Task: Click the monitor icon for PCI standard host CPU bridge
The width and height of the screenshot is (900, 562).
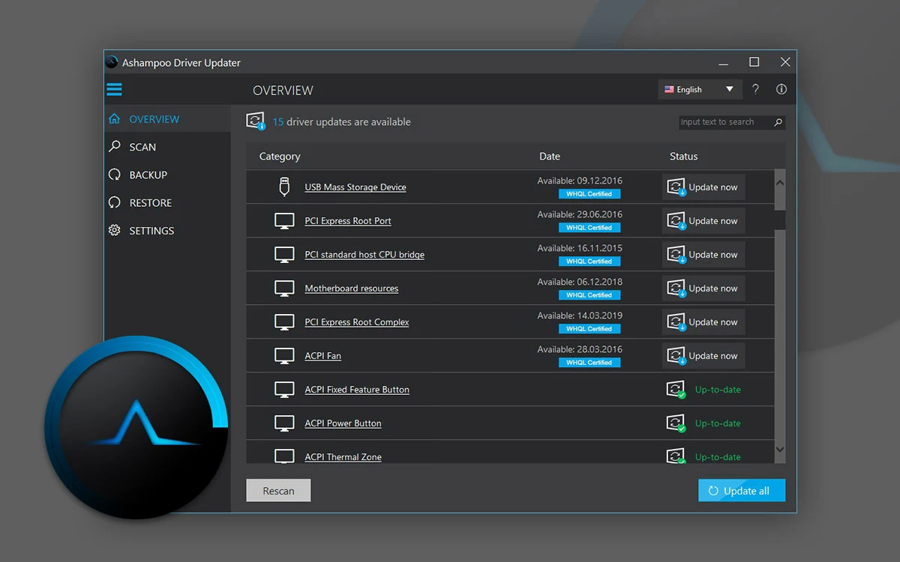Action: click(x=284, y=255)
